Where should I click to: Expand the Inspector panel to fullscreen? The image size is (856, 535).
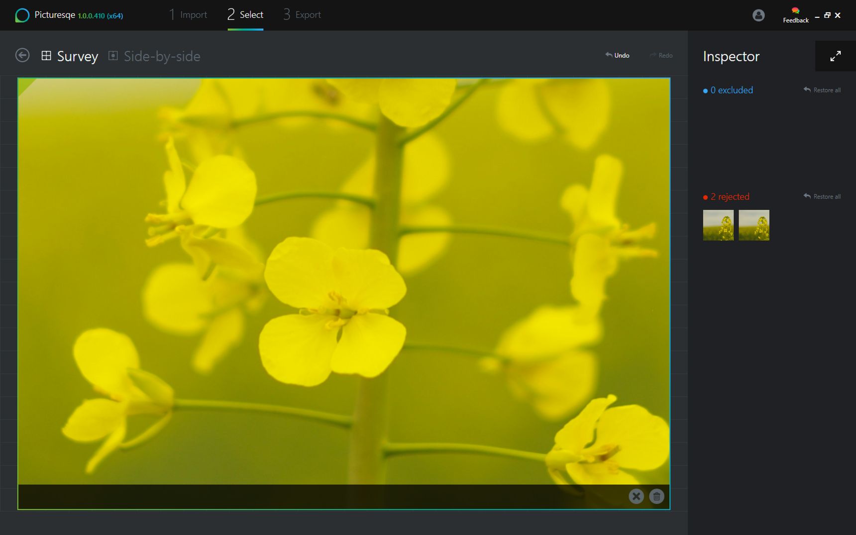click(836, 56)
